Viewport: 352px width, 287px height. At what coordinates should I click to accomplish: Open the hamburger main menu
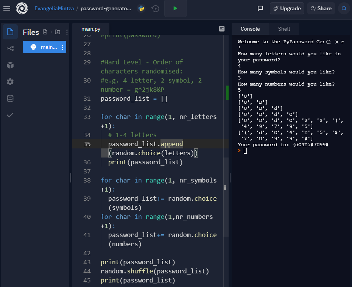coord(7,9)
